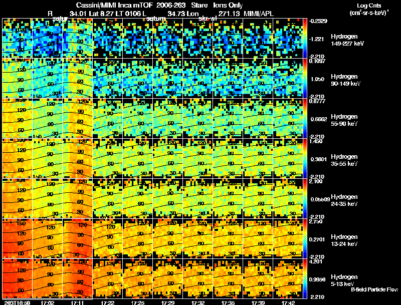Select the 5-13 keV panel at 263T16:58
The width and height of the screenshot is (401, 305).
coord(18,278)
